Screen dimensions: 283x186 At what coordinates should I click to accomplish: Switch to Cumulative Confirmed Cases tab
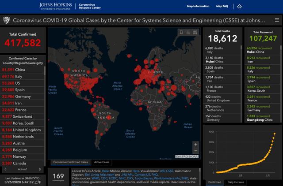[x=71, y=162]
